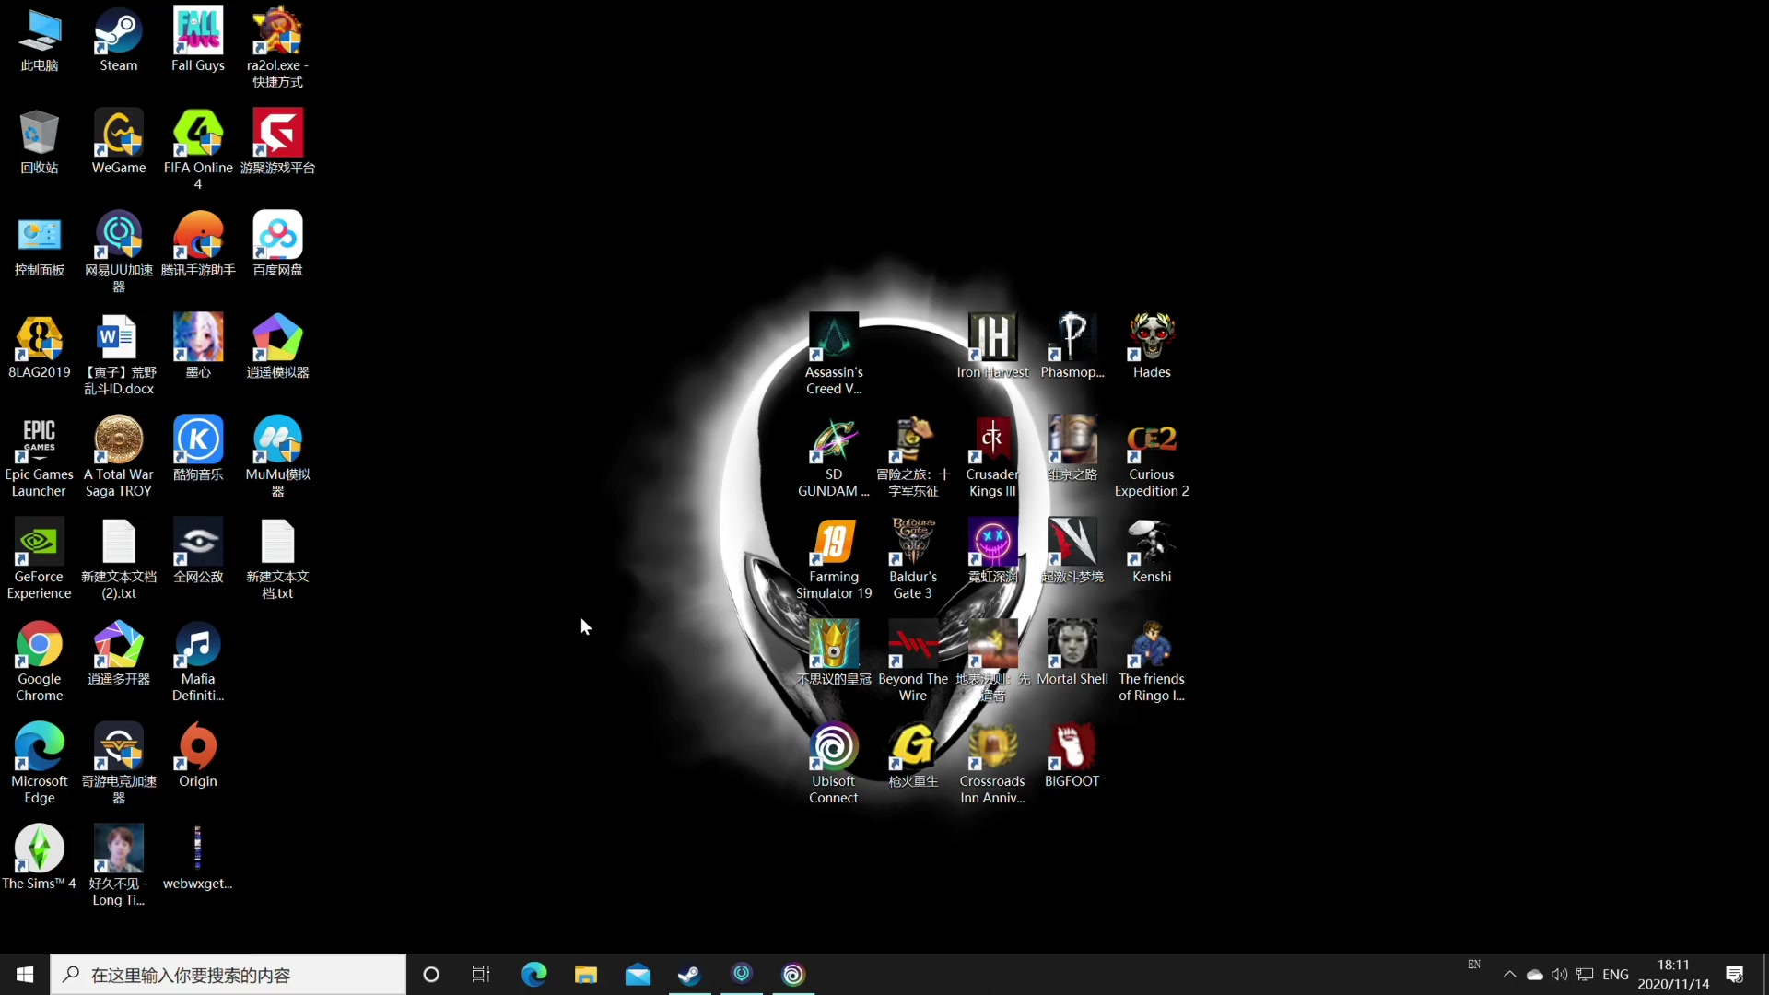The width and height of the screenshot is (1769, 995).
Task: Select the WeGame desktop icon
Action: (119, 142)
